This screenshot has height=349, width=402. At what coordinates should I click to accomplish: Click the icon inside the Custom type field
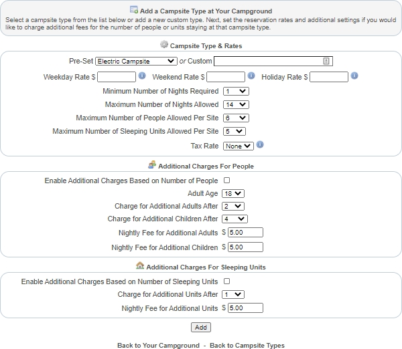coord(326,62)
